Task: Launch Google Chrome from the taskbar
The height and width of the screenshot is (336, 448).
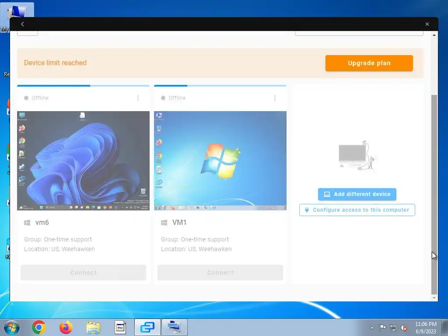Action: 39,327
